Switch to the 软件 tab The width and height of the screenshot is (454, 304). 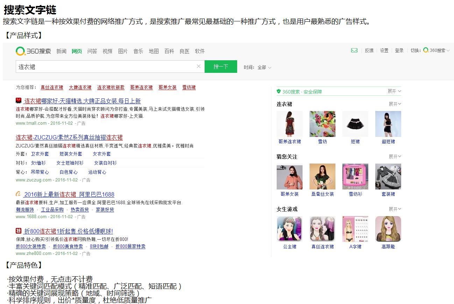click(x=200, y=51)
